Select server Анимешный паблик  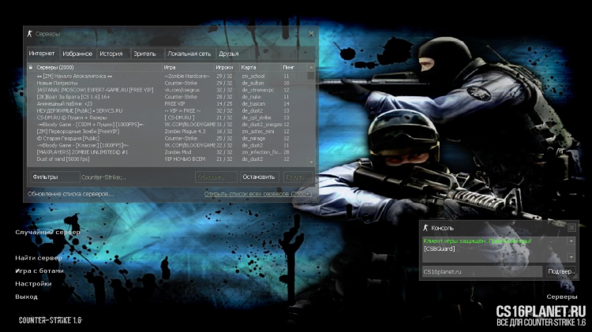point(168,104)
